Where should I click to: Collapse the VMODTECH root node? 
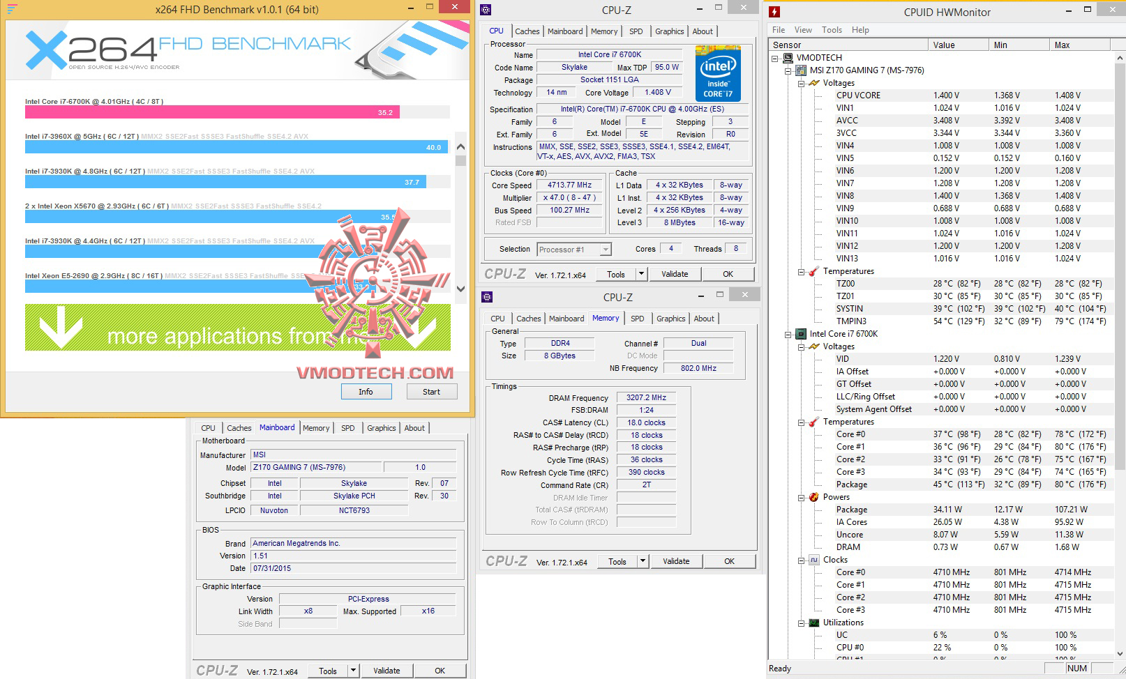(x=776, y=58)
